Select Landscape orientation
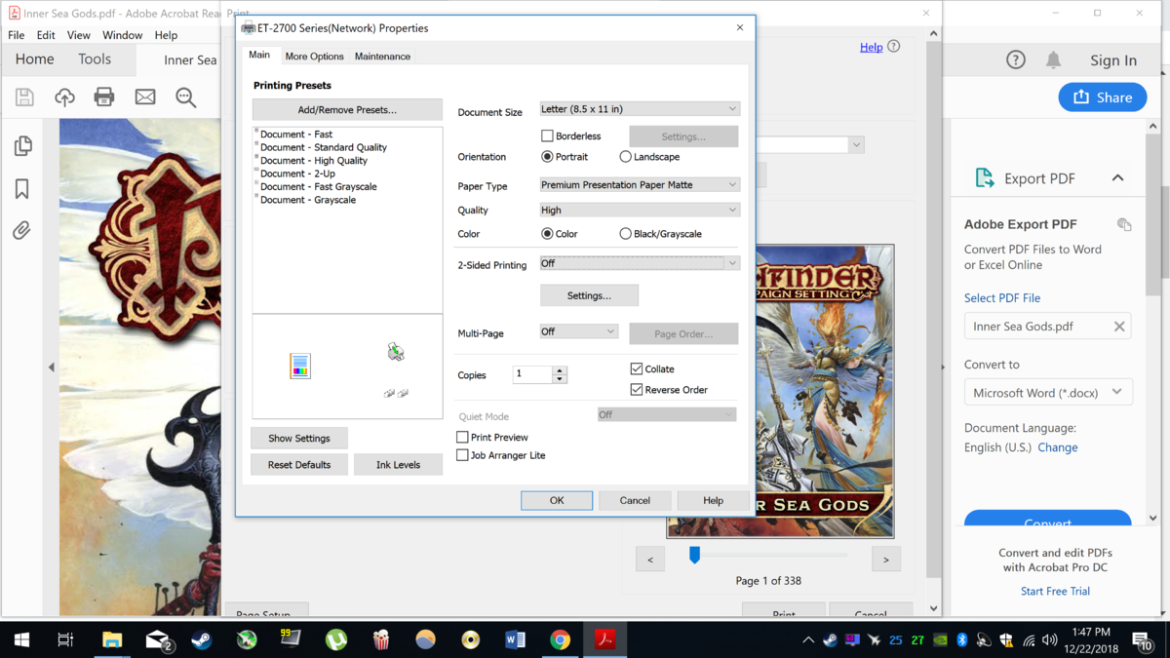This screenshot has height=658, width=1170. pos(626,157)
